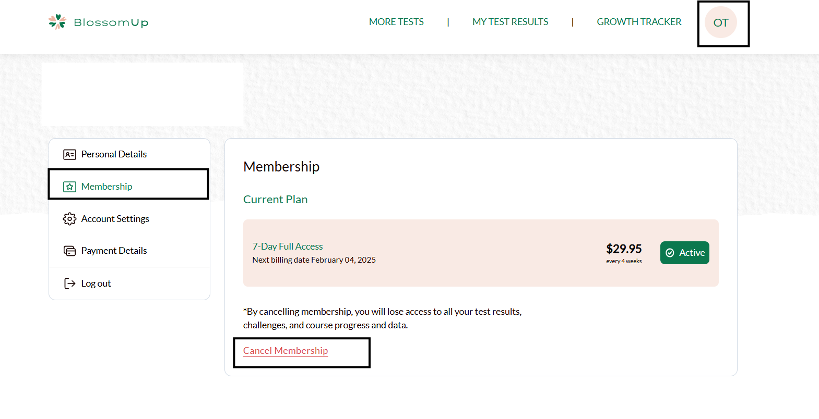Open MY TEST RESULTS page
Image resolution: width=819 pixels, height=419 pixels.
click(510, 22)
